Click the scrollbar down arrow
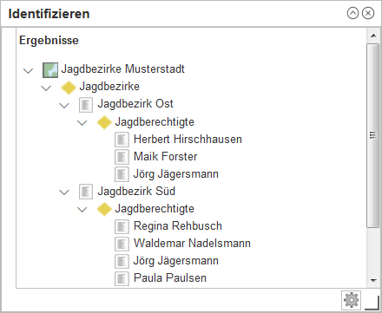This screenshot has height=313, width=382. [373, 280]
